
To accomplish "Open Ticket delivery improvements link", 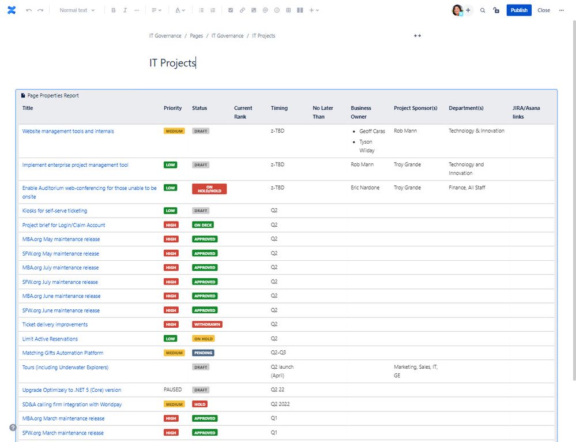I will point(55,325).
